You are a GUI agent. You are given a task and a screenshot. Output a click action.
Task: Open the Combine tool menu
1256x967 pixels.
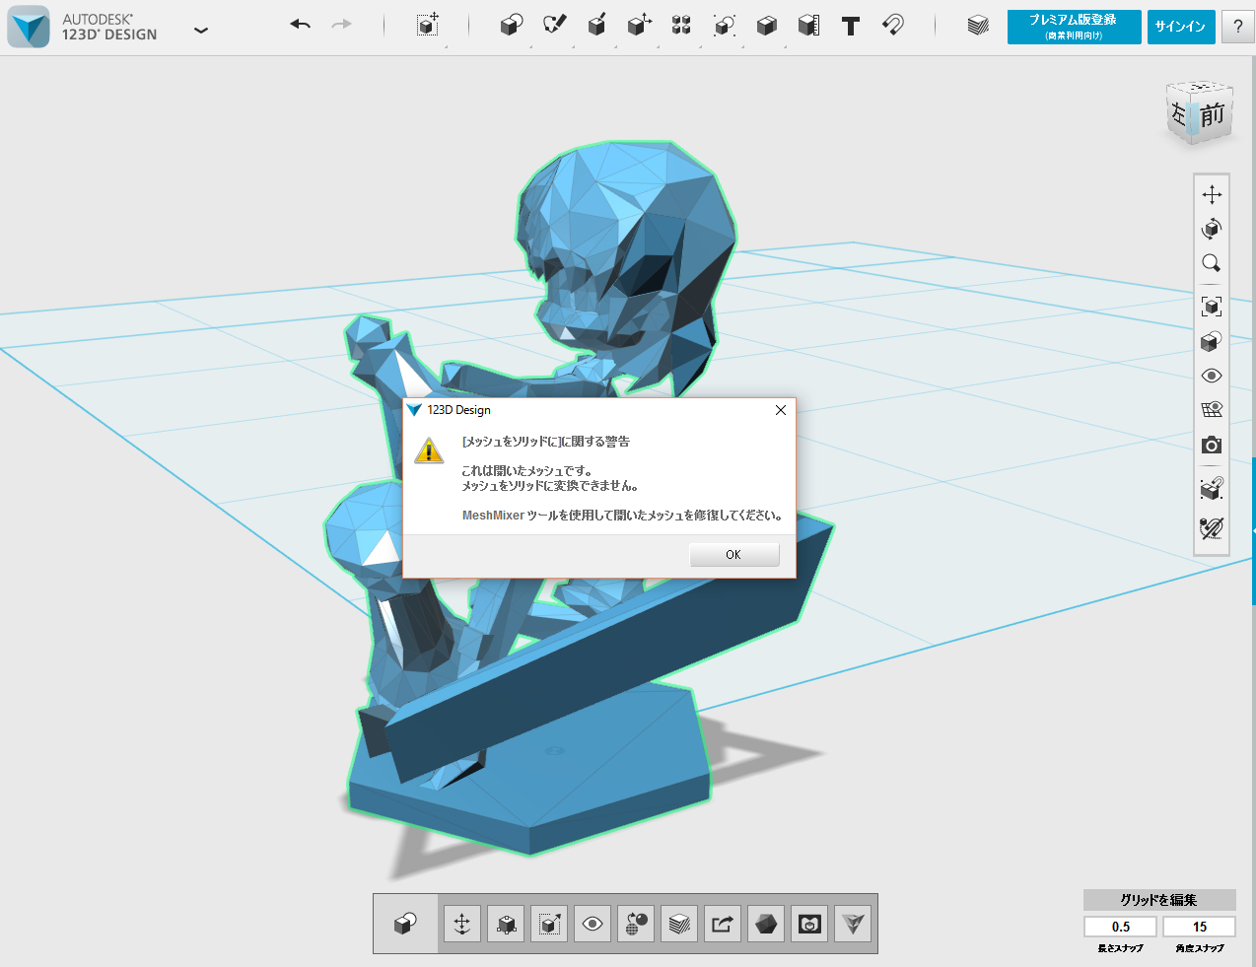pyautogui.click(x=767, y=26)
